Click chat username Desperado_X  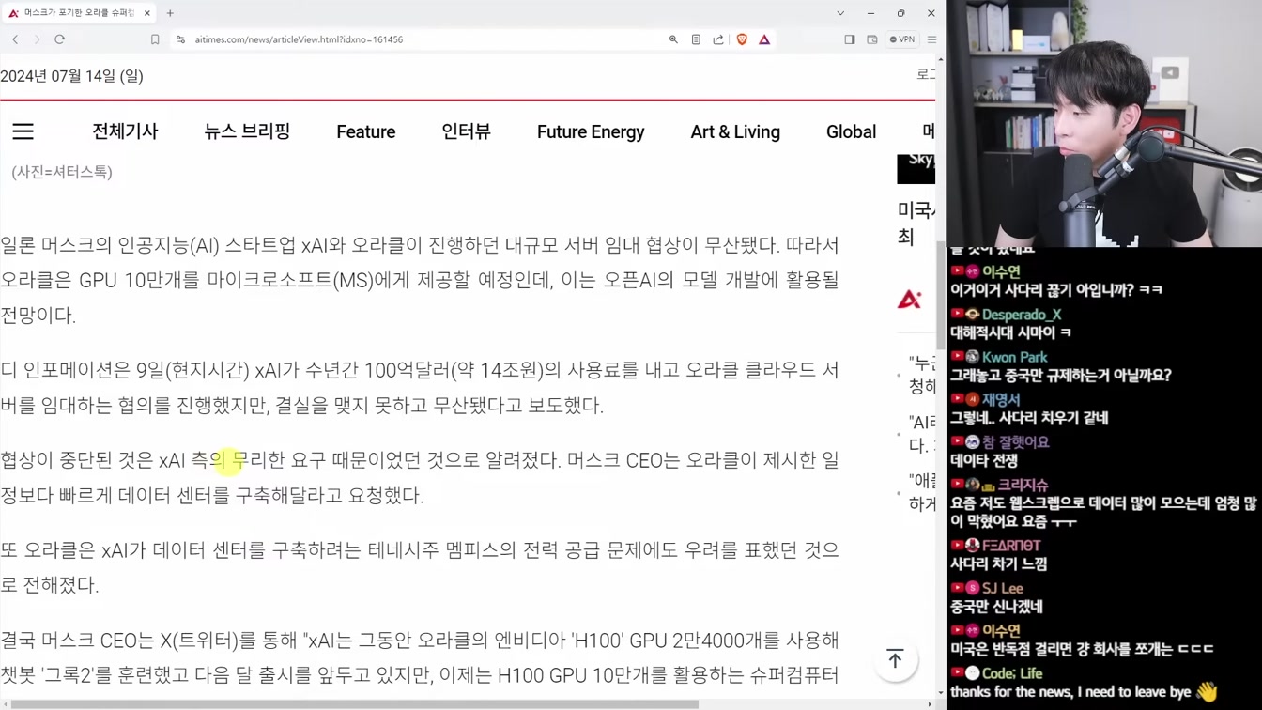[x=1022, y=315]
